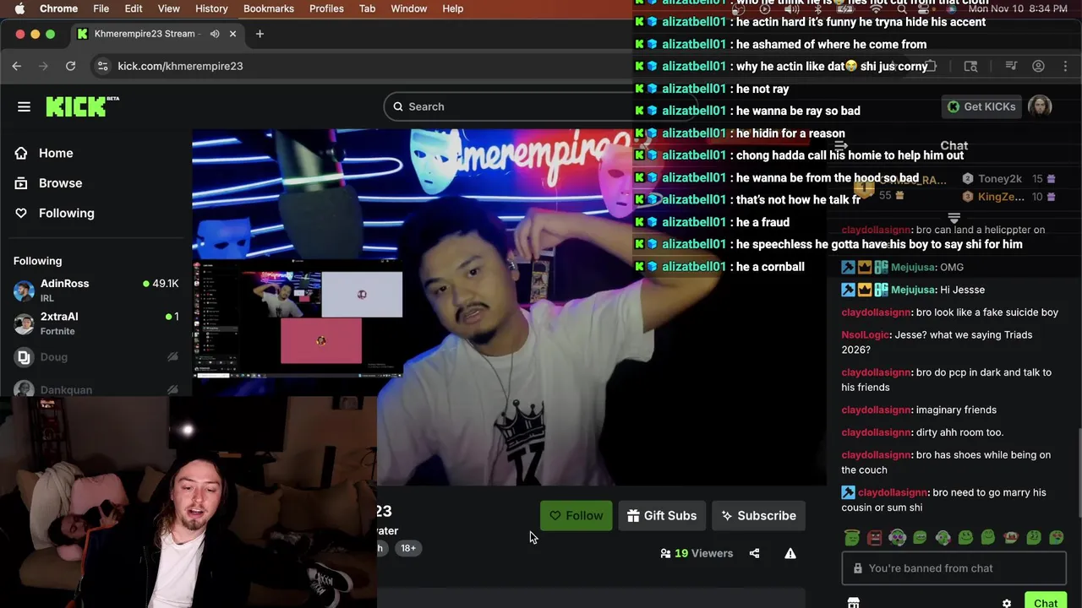Screen dimensions: 1082x608
Task: Expand the gift leaderboard handle
Action: (x=954, y=218)
